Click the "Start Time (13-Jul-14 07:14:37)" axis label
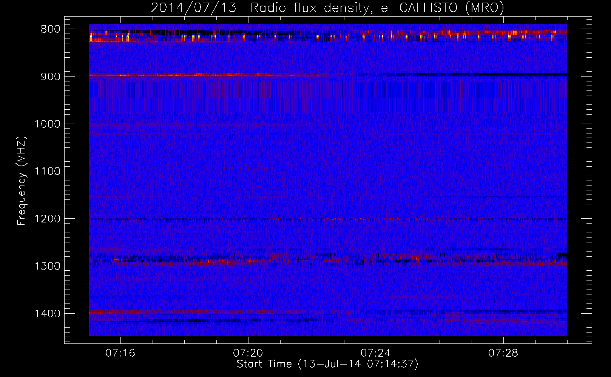This screenshot has width=611, height=377. 327,365
